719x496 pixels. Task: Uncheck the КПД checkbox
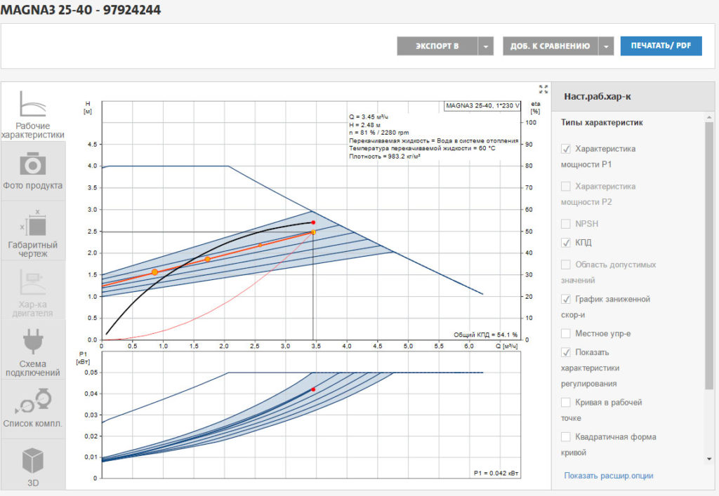click(566, 243)
